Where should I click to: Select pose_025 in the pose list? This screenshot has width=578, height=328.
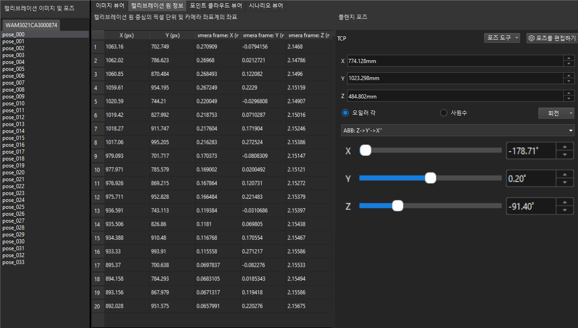pyautogui.click(x=45, y=207)
